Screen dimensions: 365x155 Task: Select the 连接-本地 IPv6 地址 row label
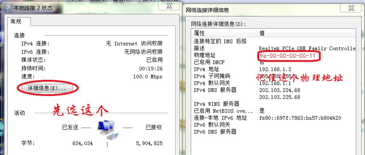[220, 118]
